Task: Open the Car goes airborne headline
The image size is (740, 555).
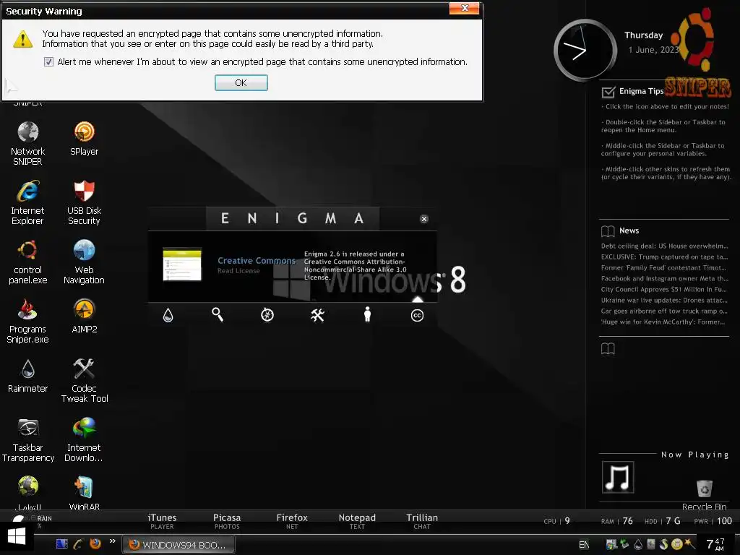Action: click(x=665, y=311)
